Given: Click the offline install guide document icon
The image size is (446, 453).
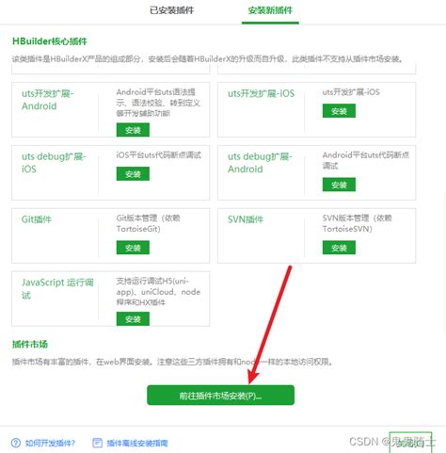Looking at the screenshot, I should pos(97,443).
